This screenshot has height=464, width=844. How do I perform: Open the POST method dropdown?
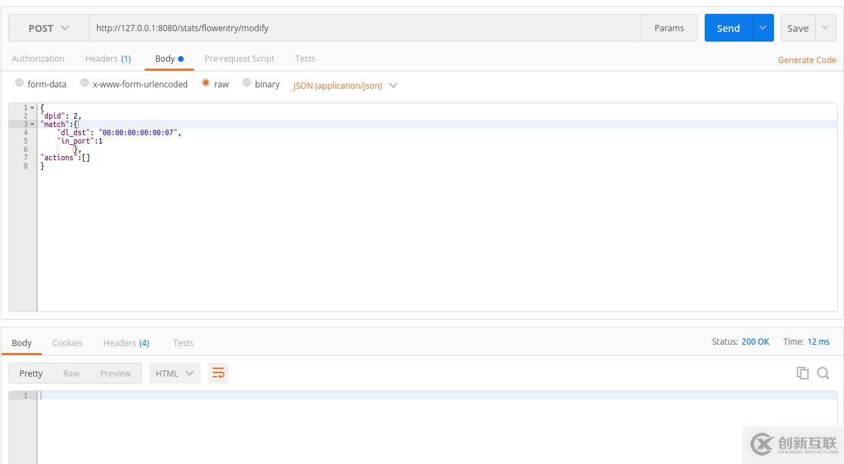[49, 28]
